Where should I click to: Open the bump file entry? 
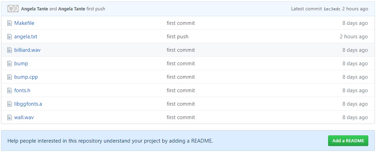point(21,64)
